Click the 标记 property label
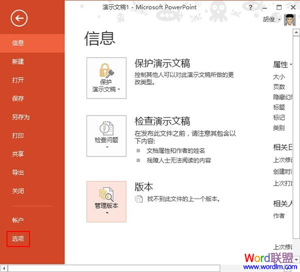 [x=279, y=117]
